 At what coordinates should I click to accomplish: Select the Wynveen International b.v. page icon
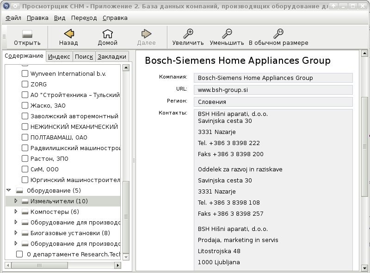pyautogui.click(x=25, y=73)
